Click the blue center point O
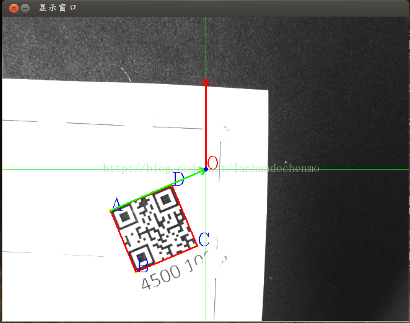The image size is (410, 323). [206, 170]
